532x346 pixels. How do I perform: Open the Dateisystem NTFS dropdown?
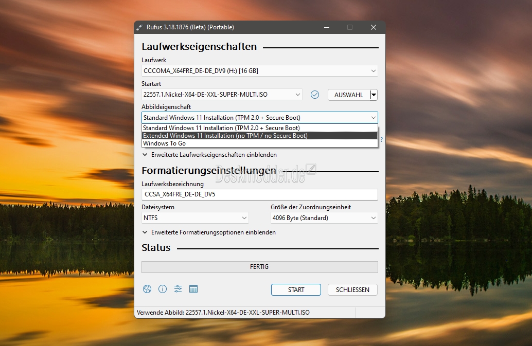(195, 218)
